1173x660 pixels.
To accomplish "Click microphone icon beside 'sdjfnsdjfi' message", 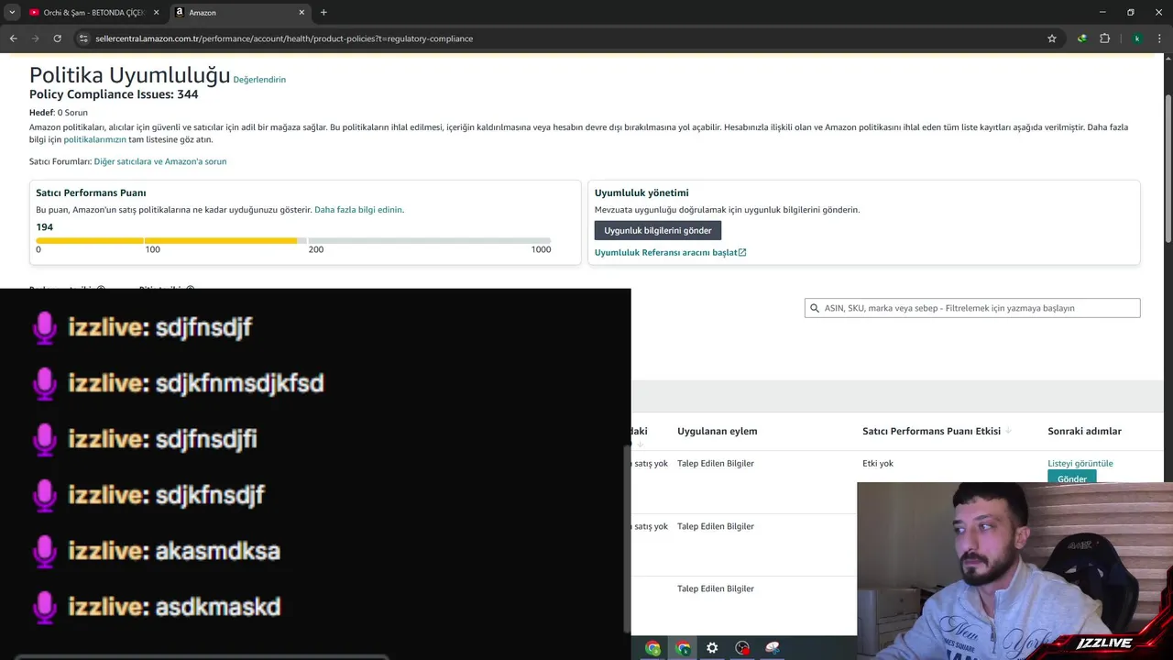I will [45, 439].
